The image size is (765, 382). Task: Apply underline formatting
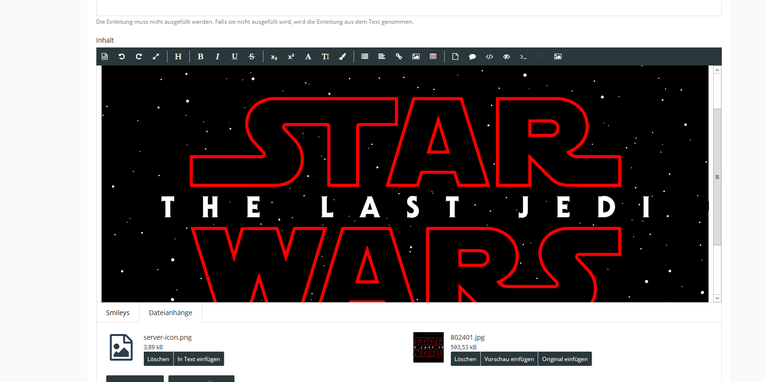click(x=234, y=56)
